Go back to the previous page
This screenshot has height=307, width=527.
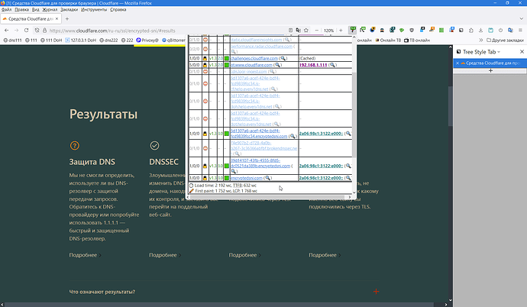pos(7,31)
